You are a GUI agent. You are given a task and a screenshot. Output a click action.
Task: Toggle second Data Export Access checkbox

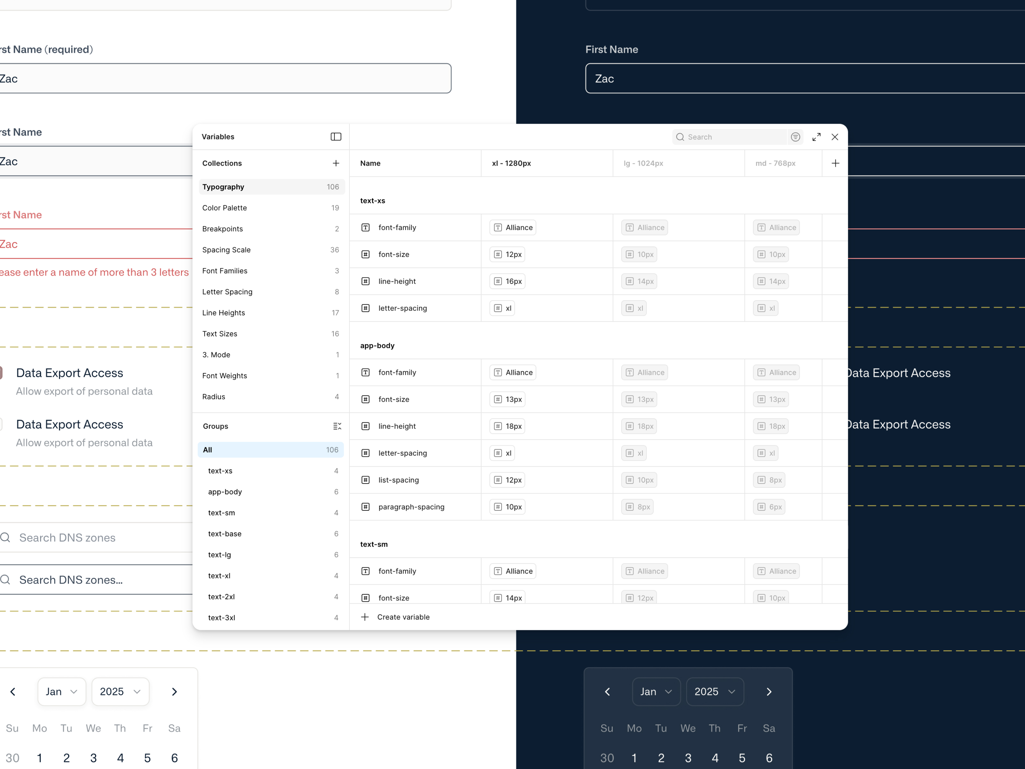coord(1,424)
